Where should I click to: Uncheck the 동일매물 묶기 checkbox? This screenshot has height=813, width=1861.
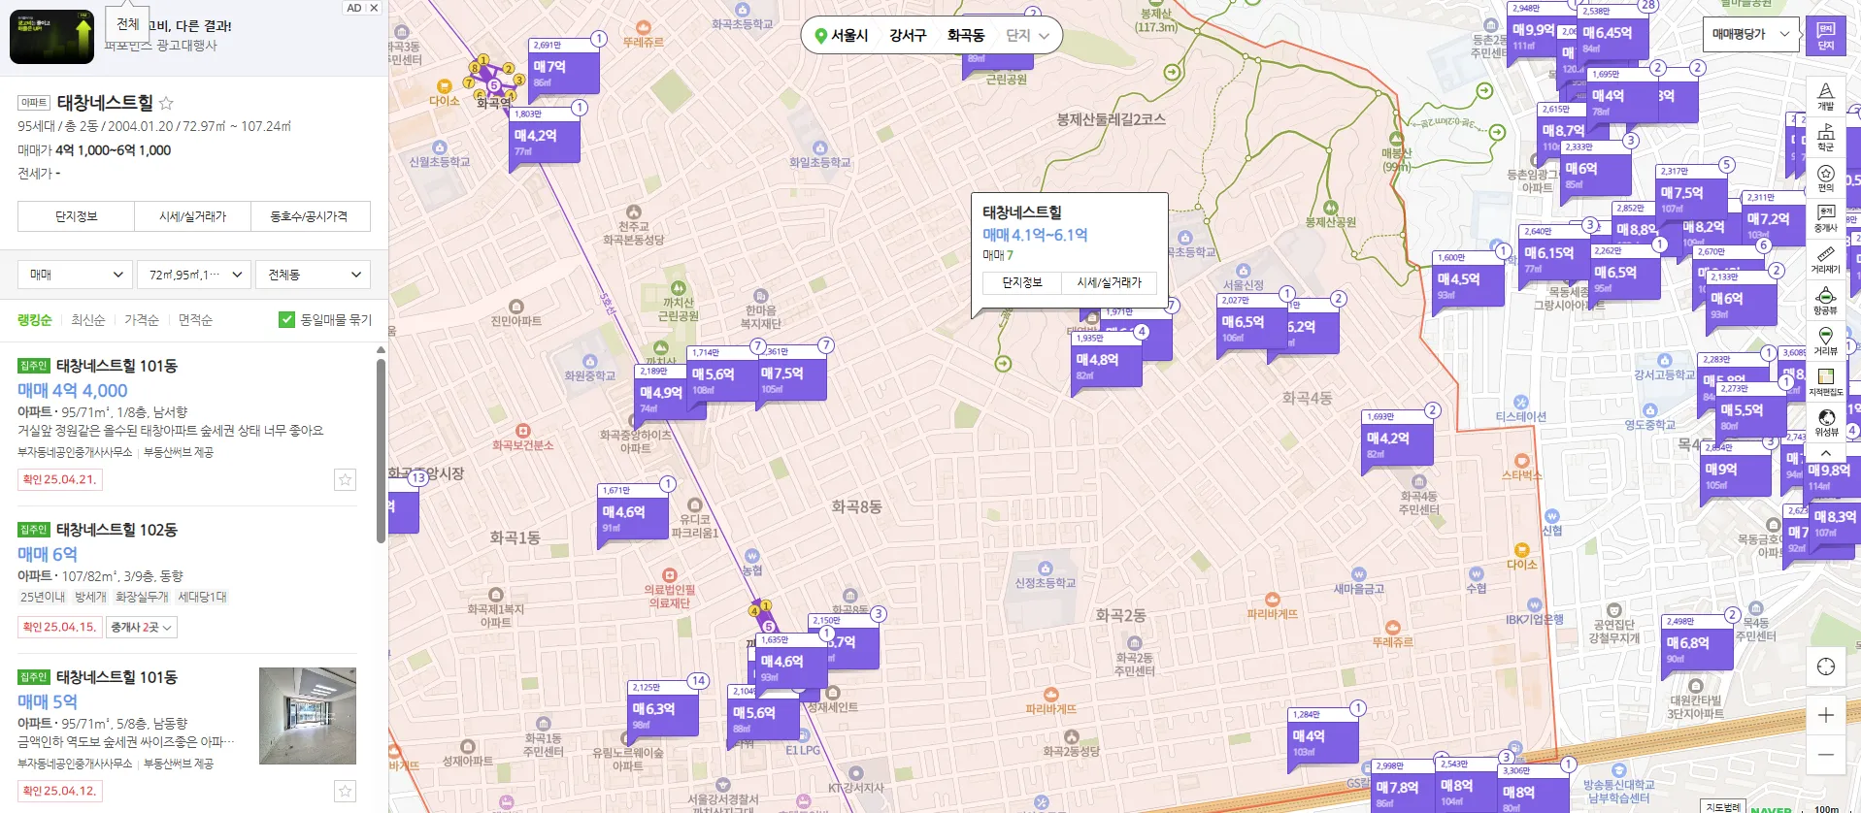pos(286,319)
